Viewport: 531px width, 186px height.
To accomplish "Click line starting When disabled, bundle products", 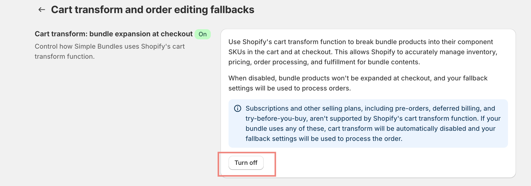I will click(358, 78).
